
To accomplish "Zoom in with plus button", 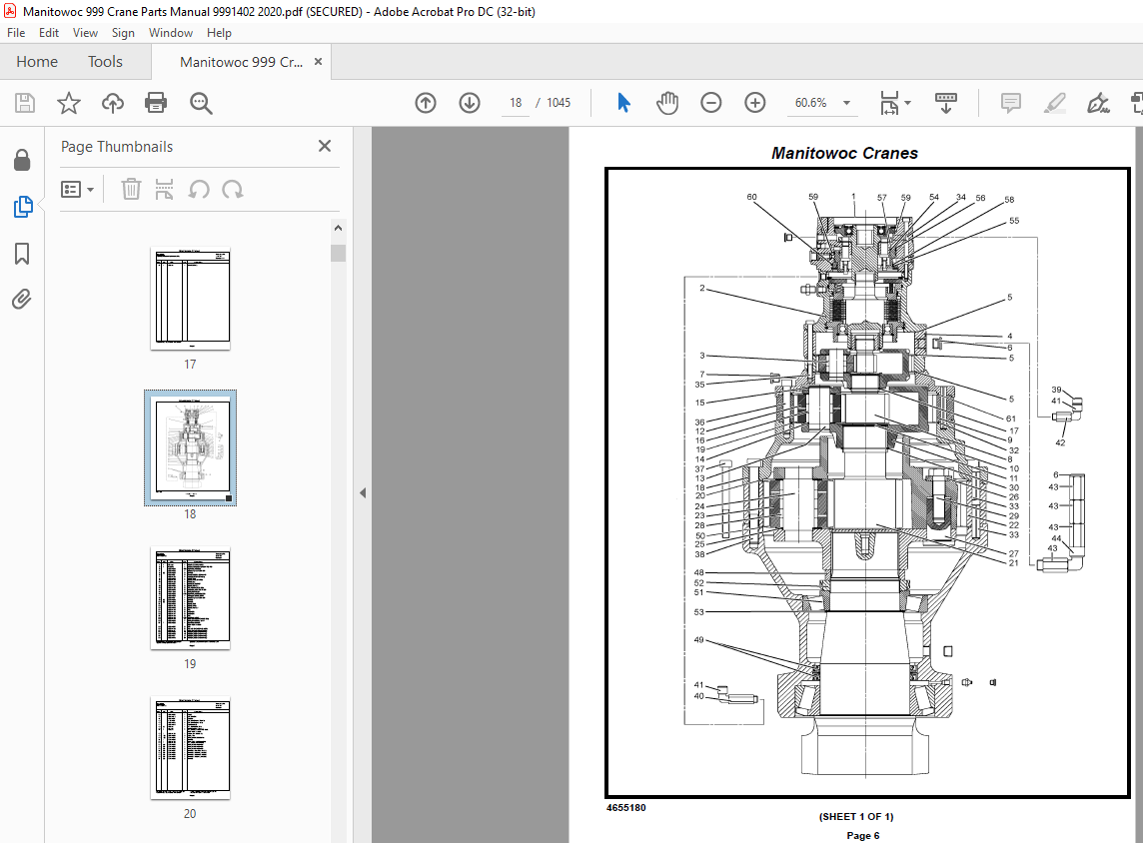I will click(755, 103).
